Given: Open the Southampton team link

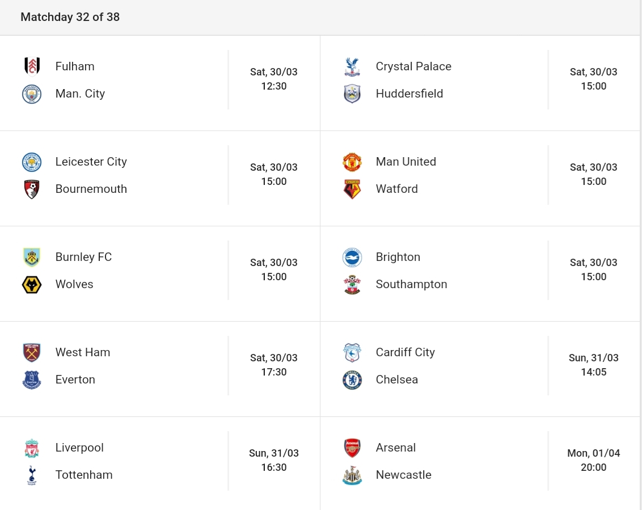Looking at the screenshot, I should click(412, 284).
